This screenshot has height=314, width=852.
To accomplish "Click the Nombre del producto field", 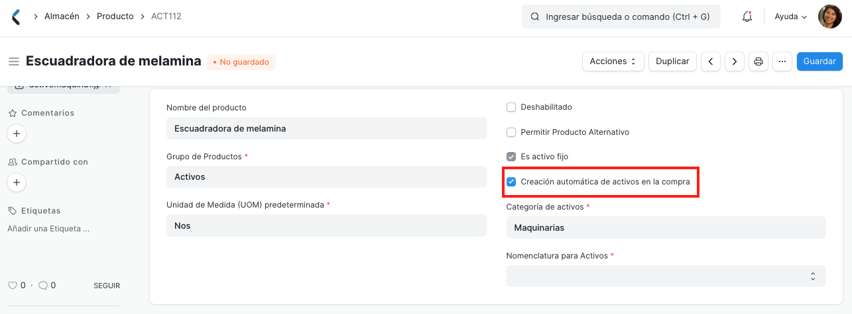I will click(326, 128).
